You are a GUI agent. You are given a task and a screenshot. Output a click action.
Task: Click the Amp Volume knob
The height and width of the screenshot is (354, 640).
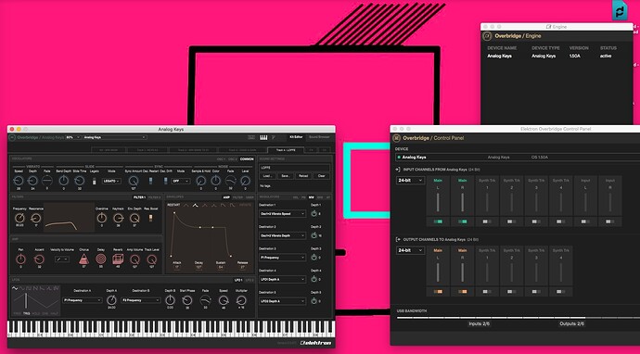[x=134, y=259]
